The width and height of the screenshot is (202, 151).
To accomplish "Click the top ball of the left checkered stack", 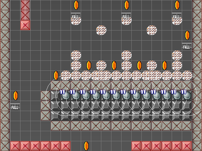I will click(x=76, y=55).
